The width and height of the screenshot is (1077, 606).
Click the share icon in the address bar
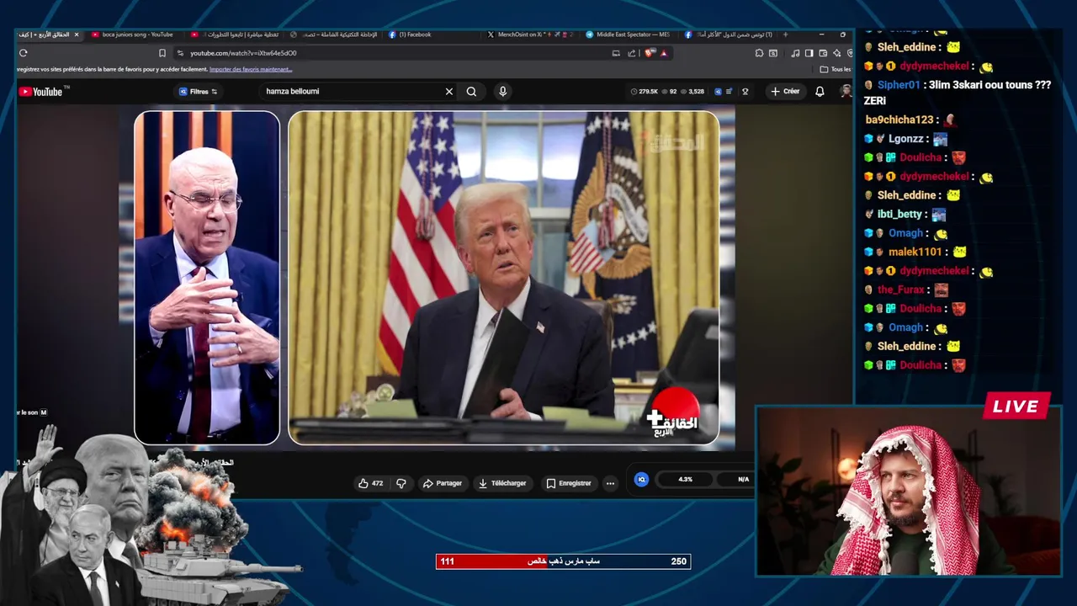[x=631, y=53]
